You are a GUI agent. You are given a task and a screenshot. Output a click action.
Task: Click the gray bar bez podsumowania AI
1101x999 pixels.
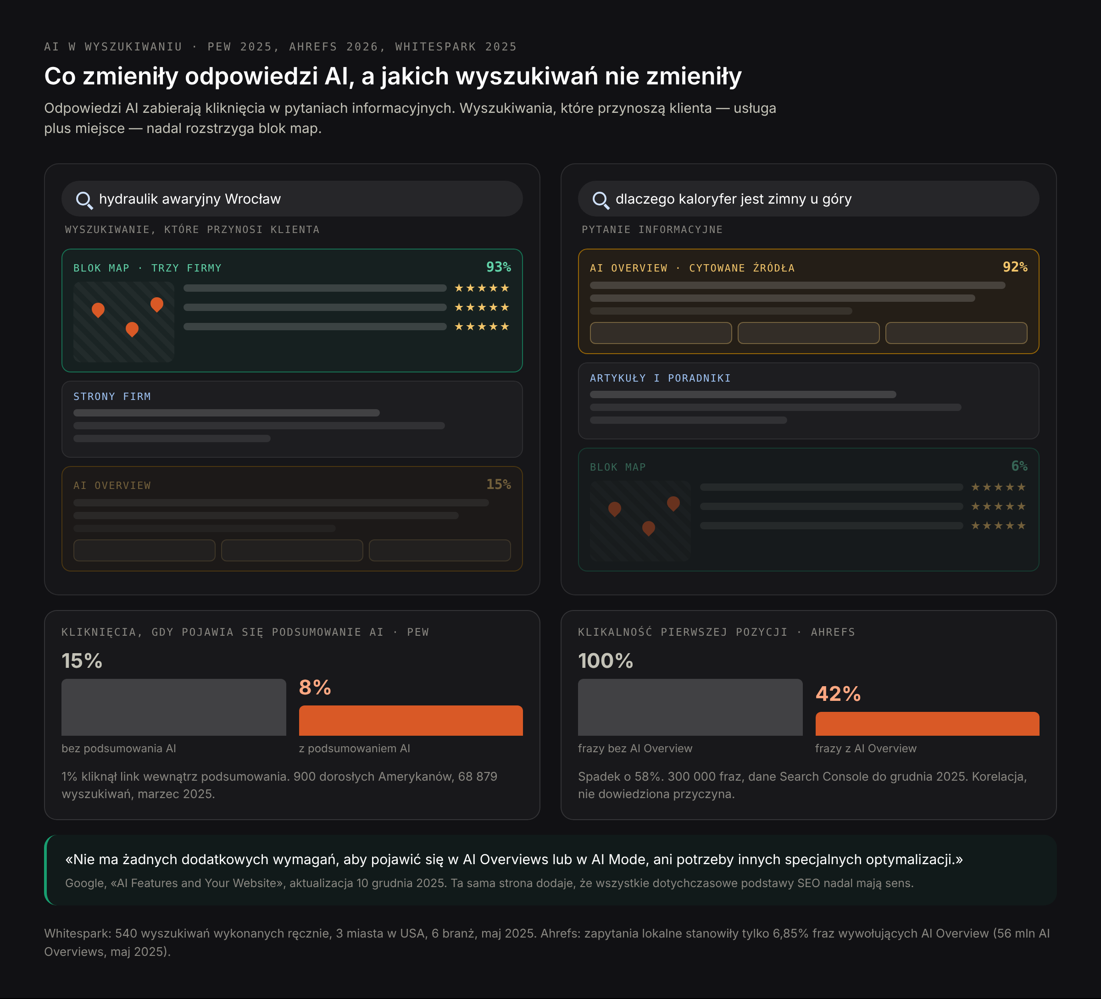point(174,707)
